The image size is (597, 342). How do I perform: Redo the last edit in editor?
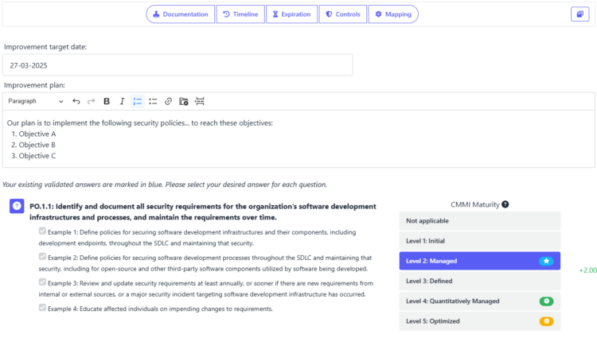point(91,101)
